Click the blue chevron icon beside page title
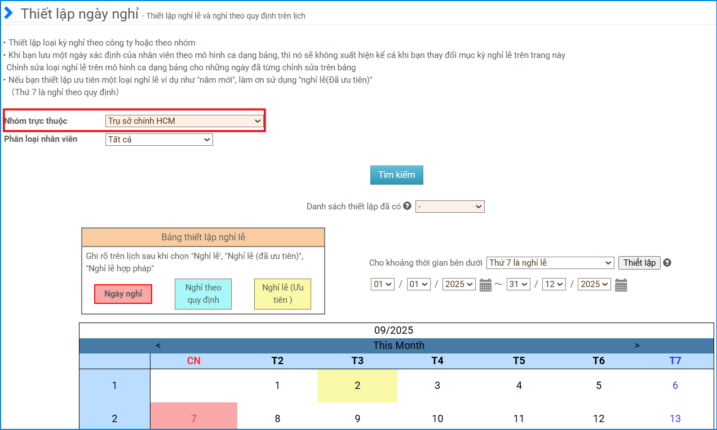This screenshot has width=717, height=430. pyautogui.click(x=9, y=14)
